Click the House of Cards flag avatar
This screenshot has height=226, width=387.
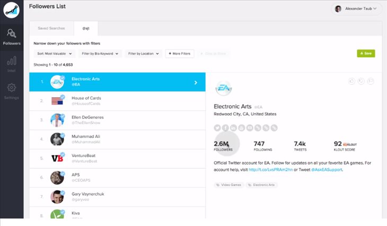coord(57,101)
